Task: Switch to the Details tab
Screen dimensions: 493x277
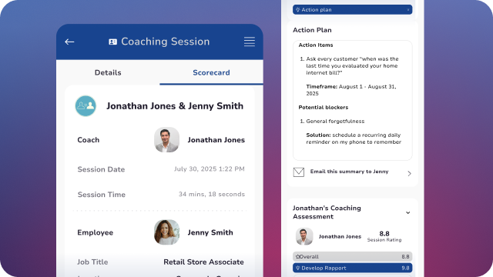Action: coord(108,72)
